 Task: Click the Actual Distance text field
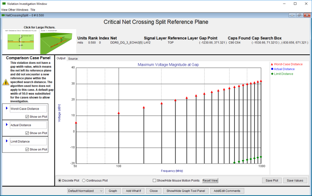tap(28, 125)
